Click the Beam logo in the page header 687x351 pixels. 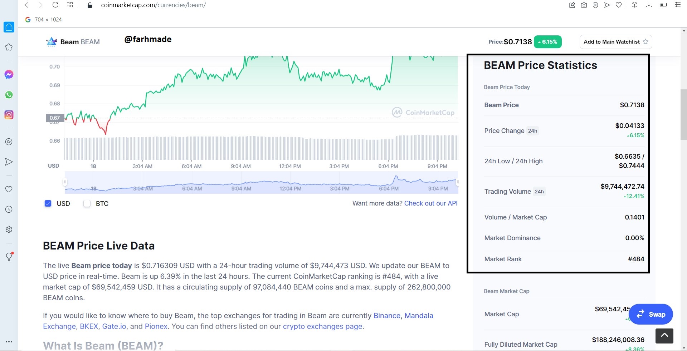[52, 42]
